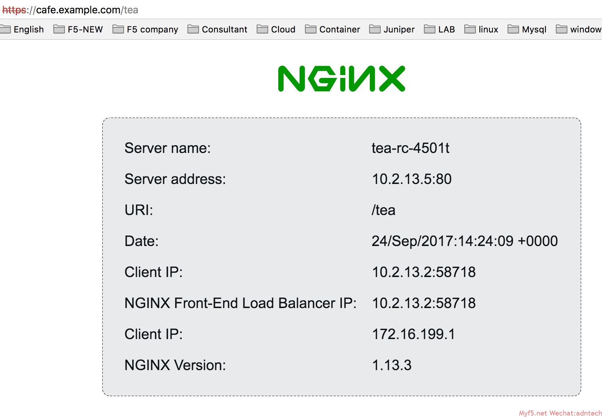Click the Front-End Load Balancer IP value
This screenshot has width=602, height=417.
[x=424, y=303]
